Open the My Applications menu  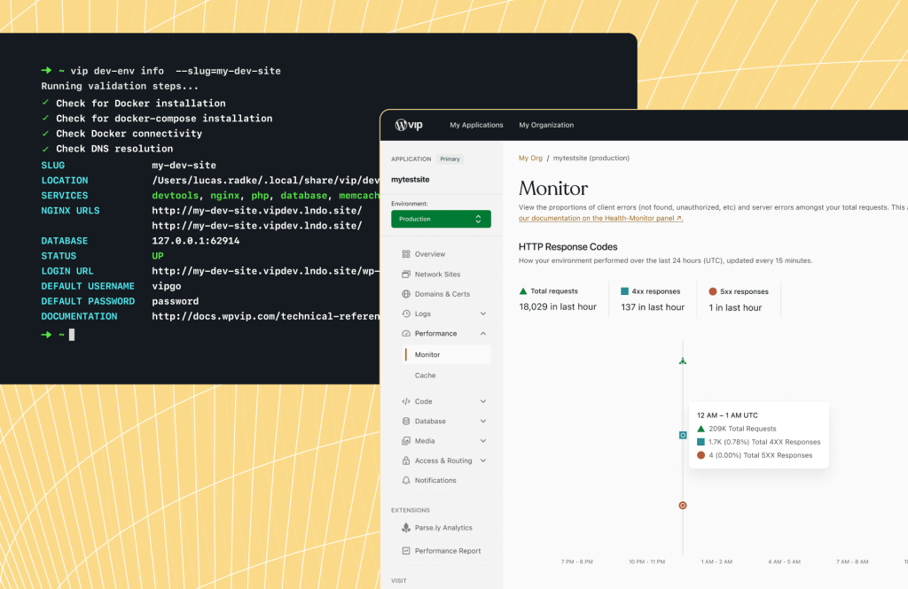(476, 125)
